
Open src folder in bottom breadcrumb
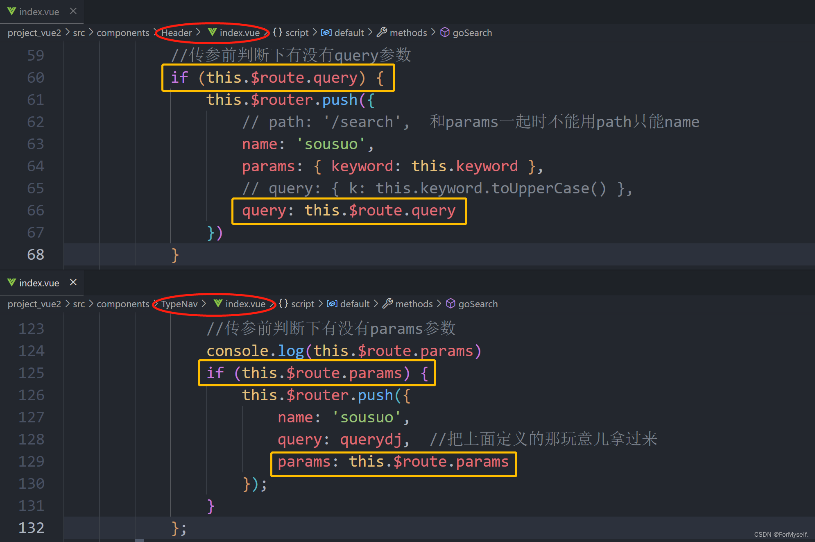pyautogui.click(x=79, y=304)
